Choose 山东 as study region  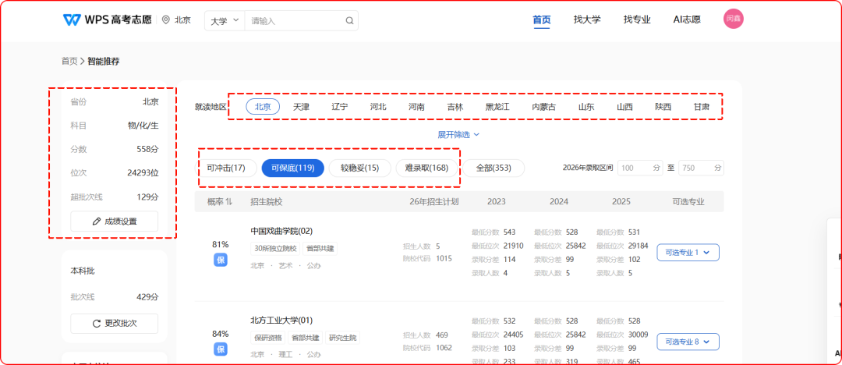pyautogui.click(x=586, y=107)
